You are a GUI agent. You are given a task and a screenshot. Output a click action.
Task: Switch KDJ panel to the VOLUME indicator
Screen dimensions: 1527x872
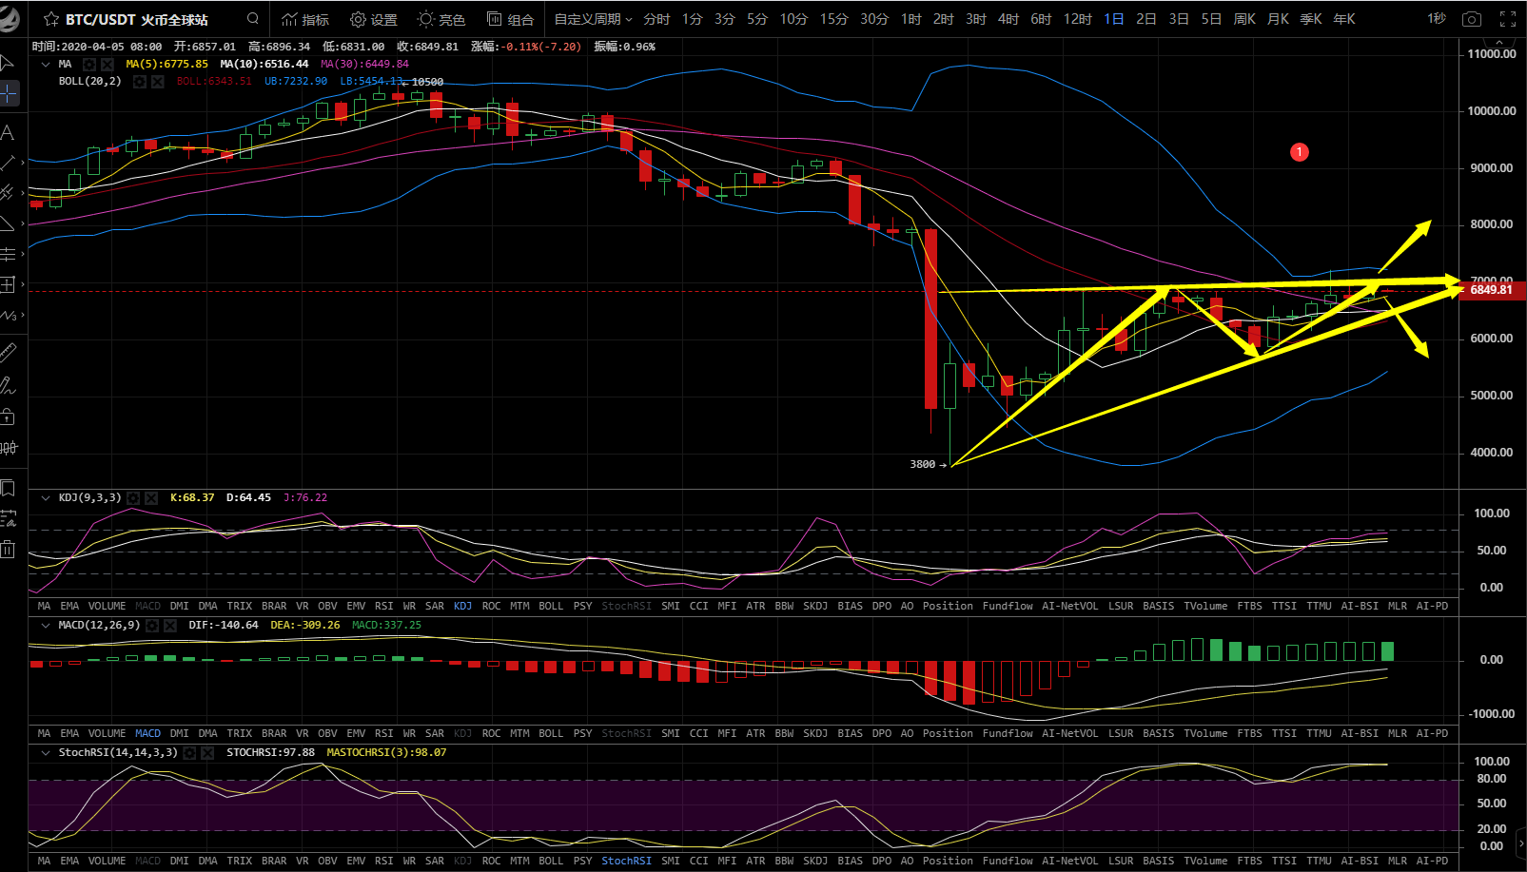[x=107, y=606]
